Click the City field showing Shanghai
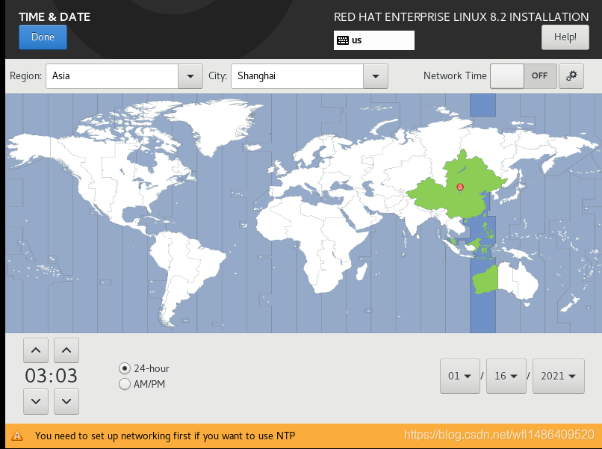602x449 pixels. 297,76
